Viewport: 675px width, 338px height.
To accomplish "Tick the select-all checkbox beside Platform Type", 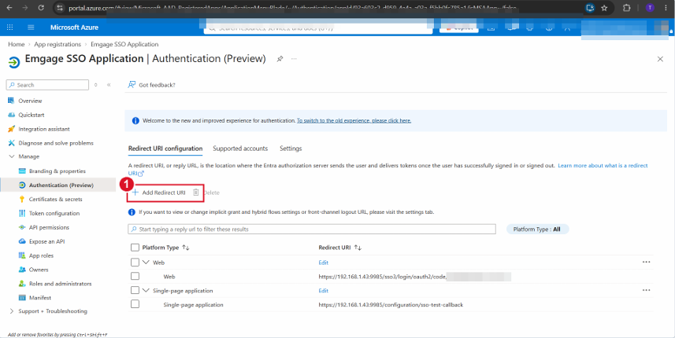I will tap(135, 248).
